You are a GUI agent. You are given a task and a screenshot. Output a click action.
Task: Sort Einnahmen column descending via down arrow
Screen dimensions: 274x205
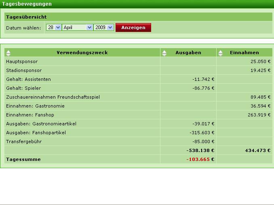click(x=220, y=54)
